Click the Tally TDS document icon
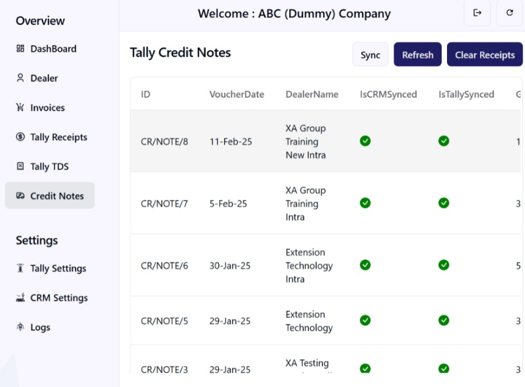 (20, 167)
